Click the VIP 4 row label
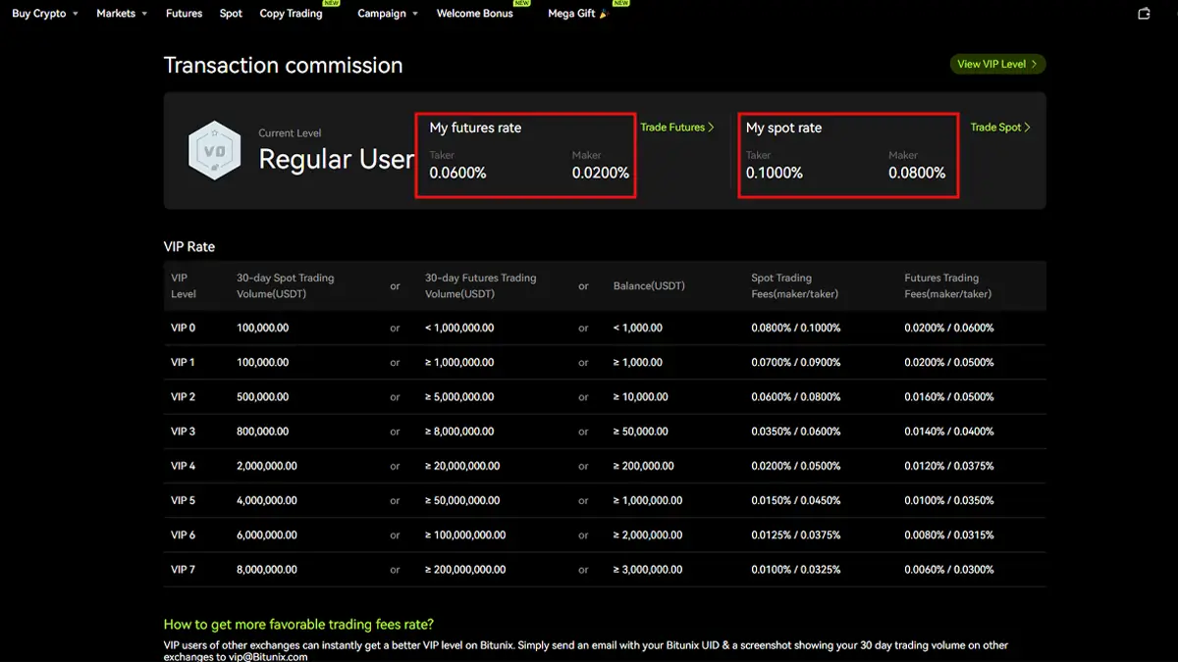This screenshot has height=662, width=1178. [x=183, y=466]
